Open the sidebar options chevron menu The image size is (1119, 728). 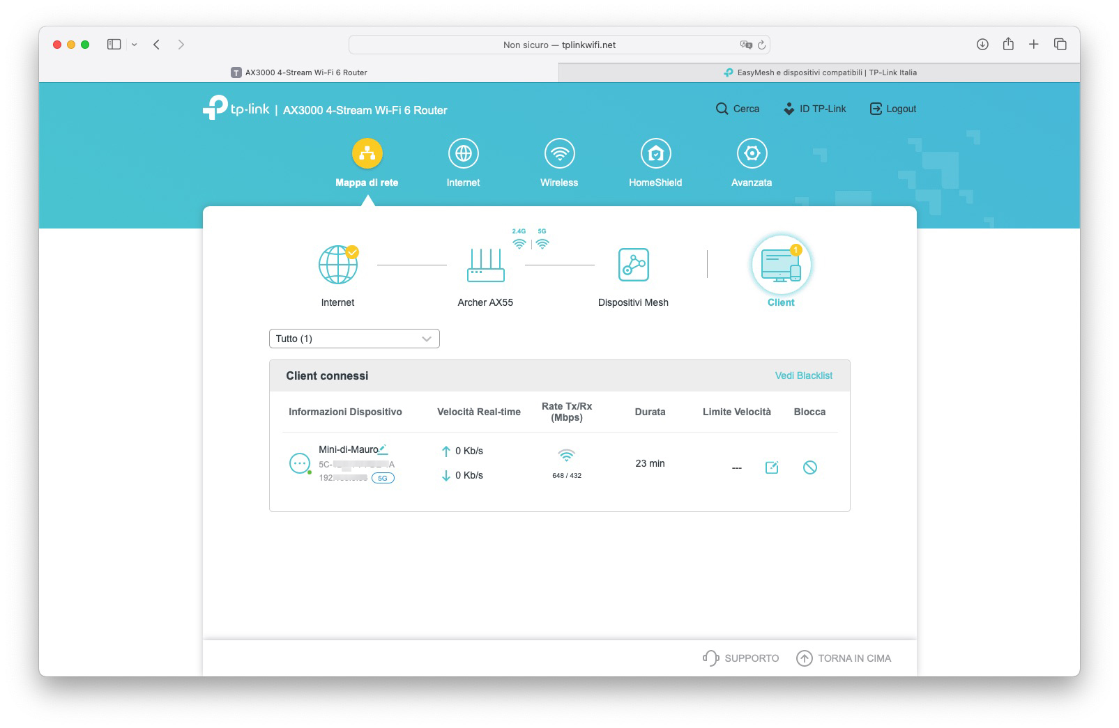[134, 45]
